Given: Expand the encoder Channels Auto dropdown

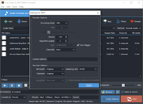Looking at the screenshot, I should point(65,50).
